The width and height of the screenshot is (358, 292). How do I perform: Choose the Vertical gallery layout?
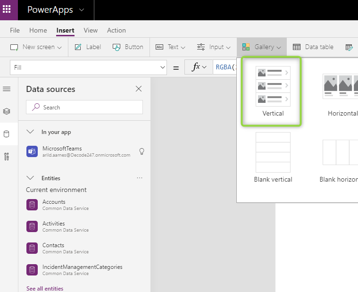(273, 92)
